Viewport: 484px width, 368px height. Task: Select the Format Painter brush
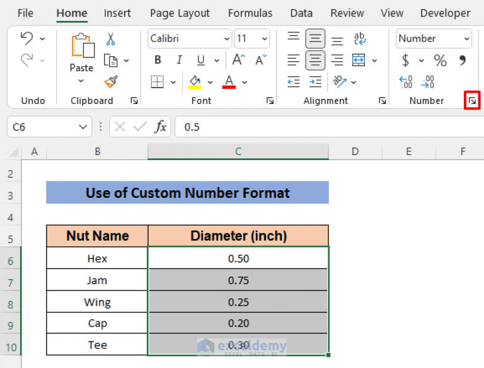[x=111, y=82]
